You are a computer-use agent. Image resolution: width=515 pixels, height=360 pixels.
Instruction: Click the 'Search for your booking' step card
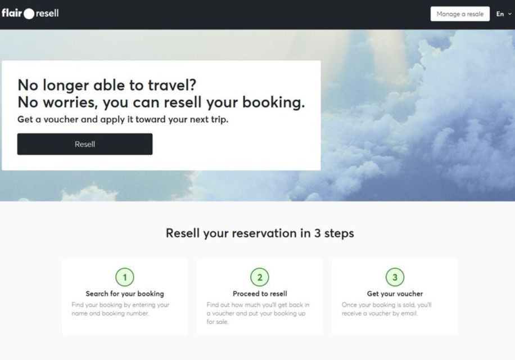125,295
